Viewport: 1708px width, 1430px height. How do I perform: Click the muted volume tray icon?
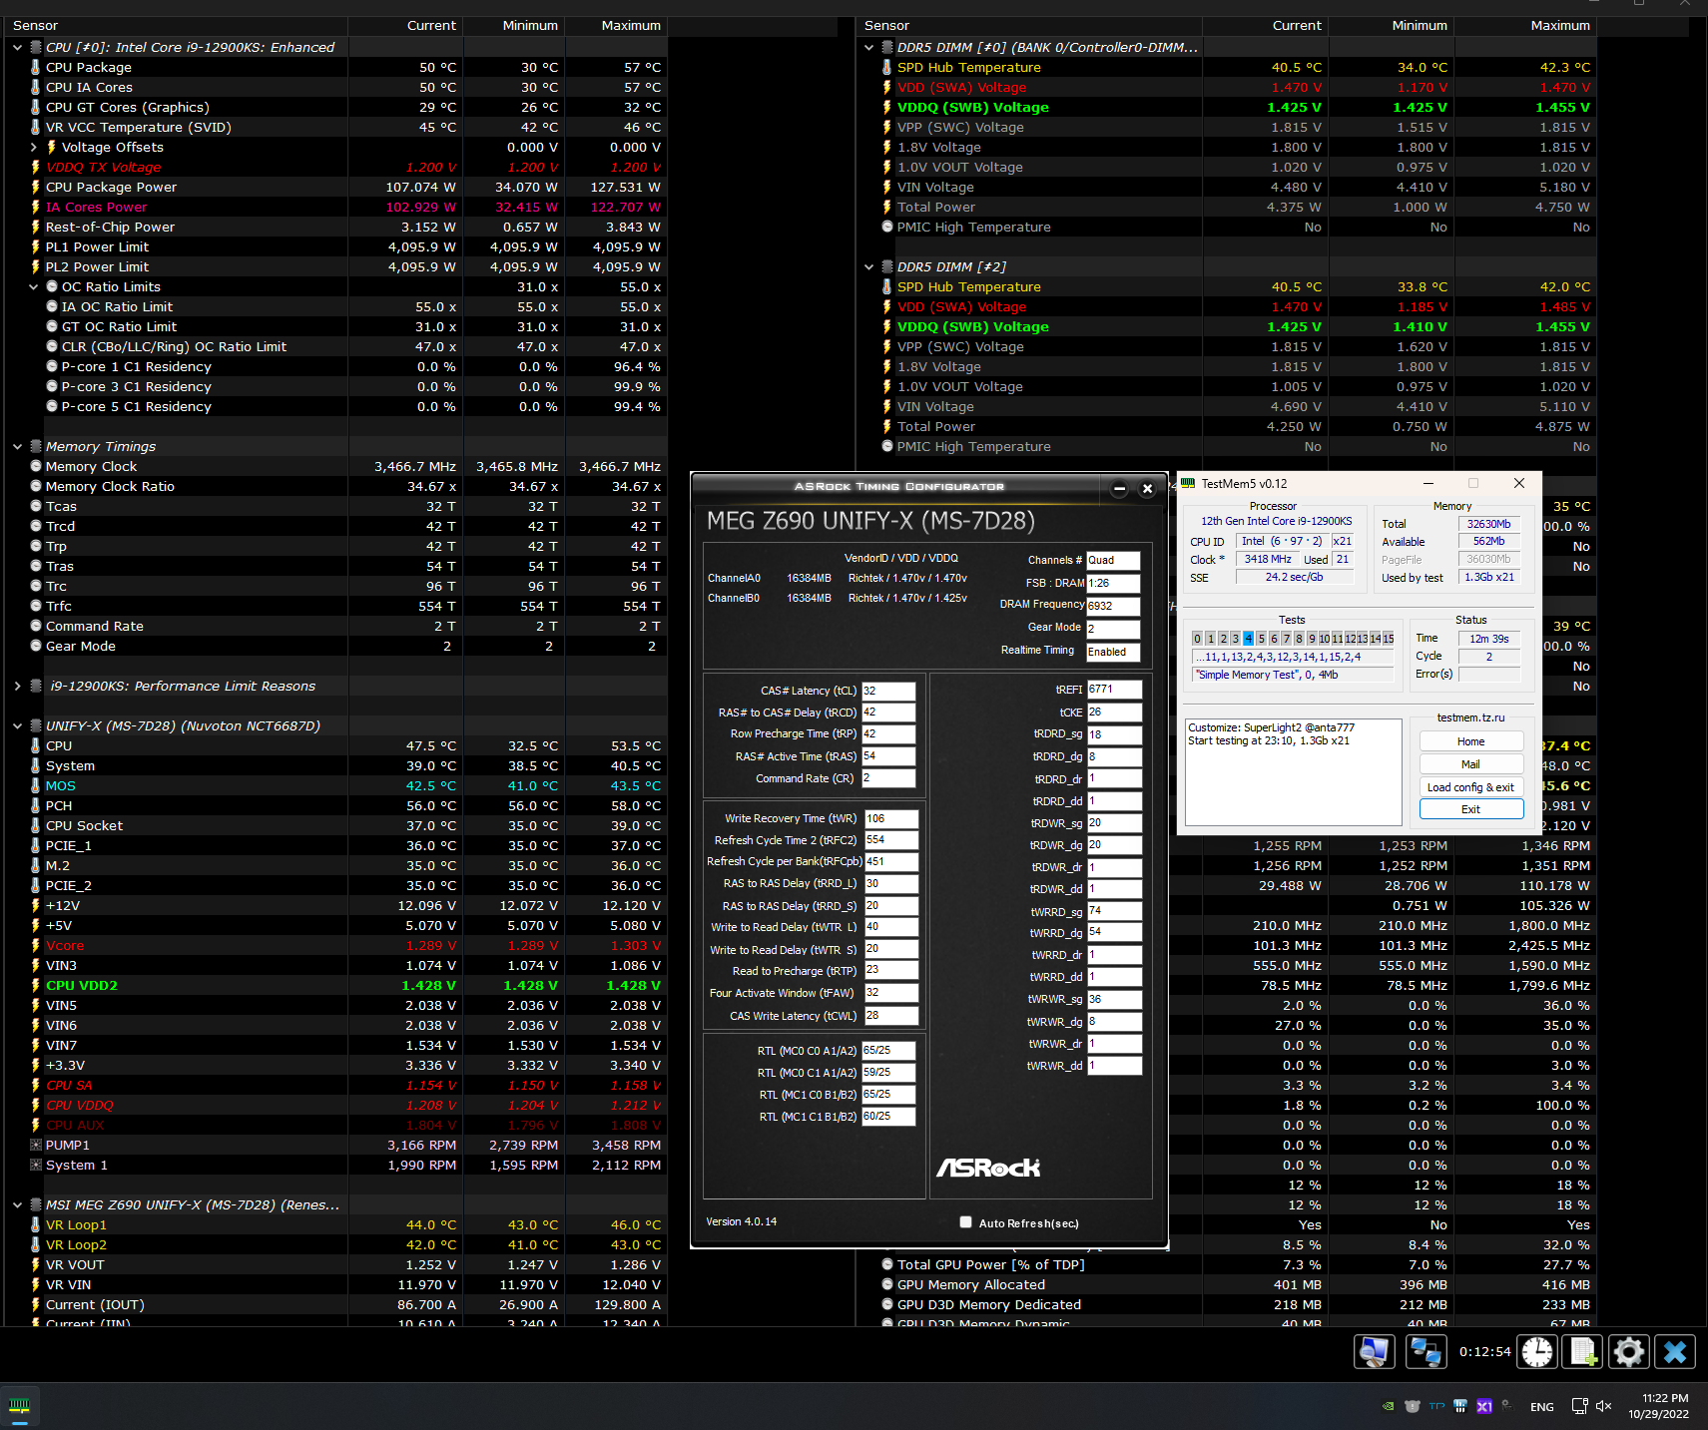tap(1604, 1406)
